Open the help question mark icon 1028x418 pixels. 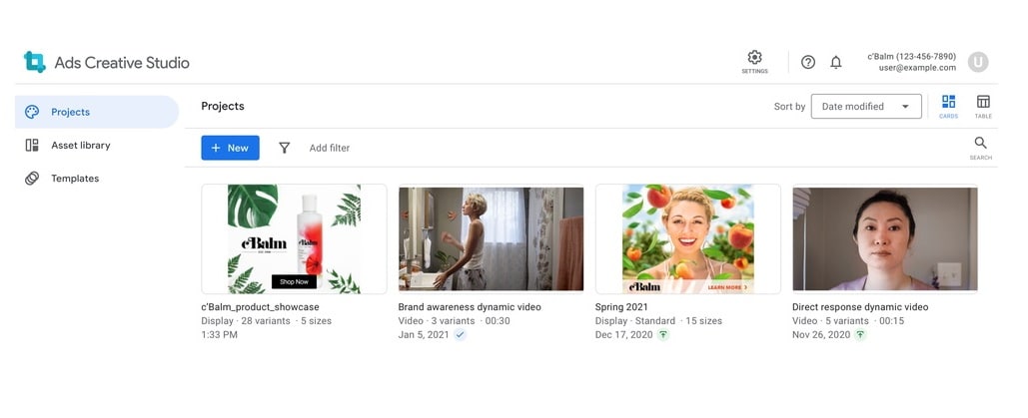pos(808,62)
